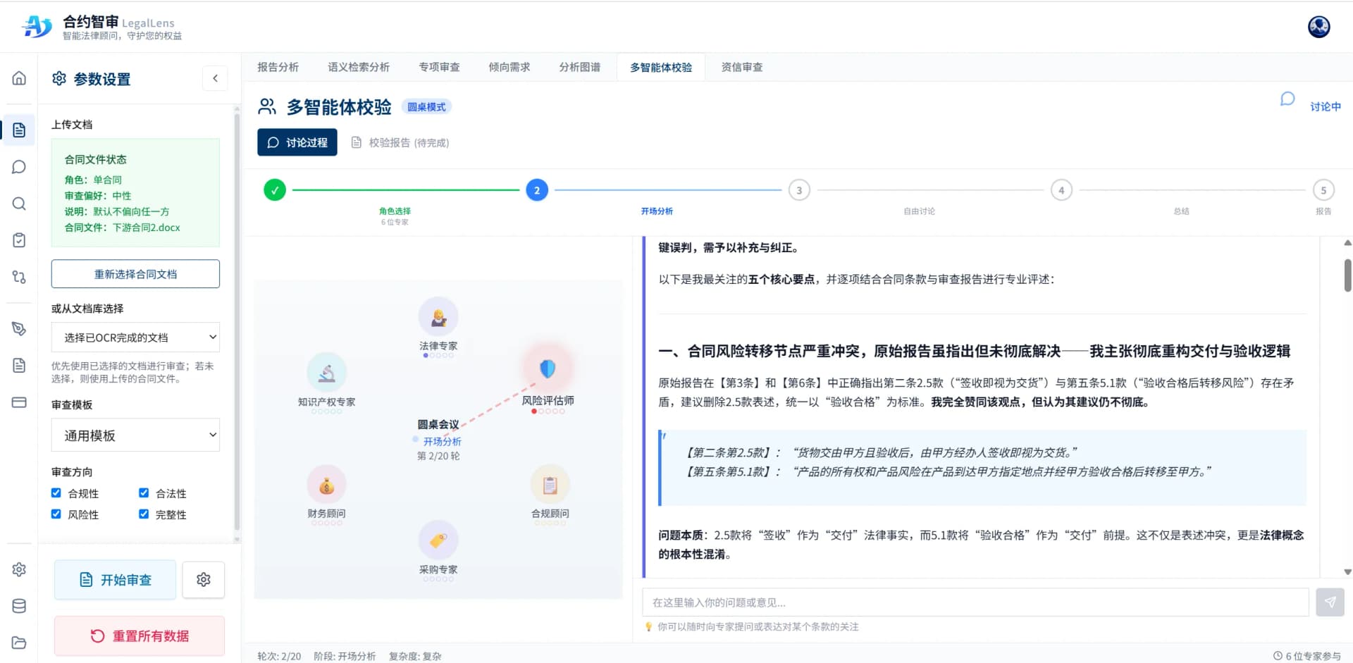Click the scroll down arrow in discussion

pos(1347,572)
